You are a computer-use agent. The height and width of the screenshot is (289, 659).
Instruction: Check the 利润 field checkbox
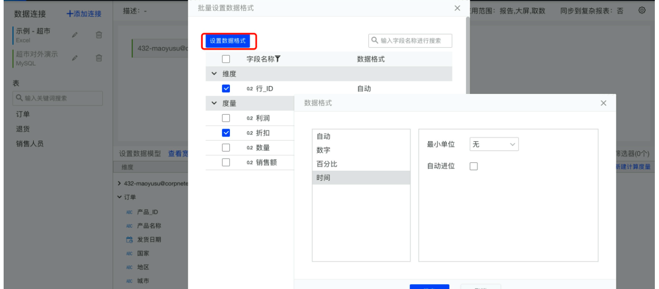226,118
